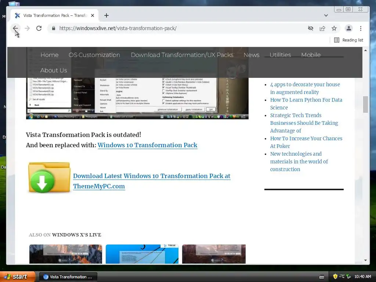Select Vista Transformation taskbar button
This screenshot has width=376, height=282.
tap(68, 277)
